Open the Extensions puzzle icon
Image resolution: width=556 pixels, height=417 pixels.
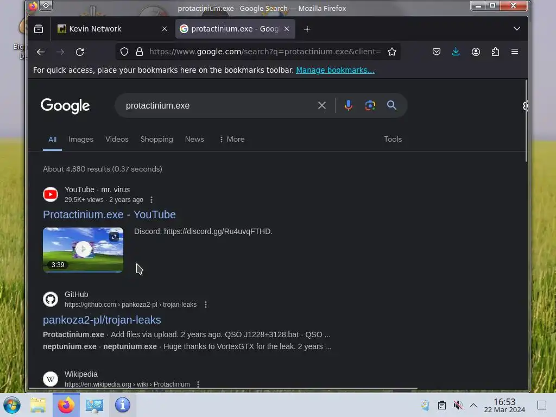pos(495,52)
